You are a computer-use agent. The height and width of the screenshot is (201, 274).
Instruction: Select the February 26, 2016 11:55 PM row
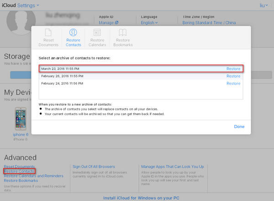141,76
